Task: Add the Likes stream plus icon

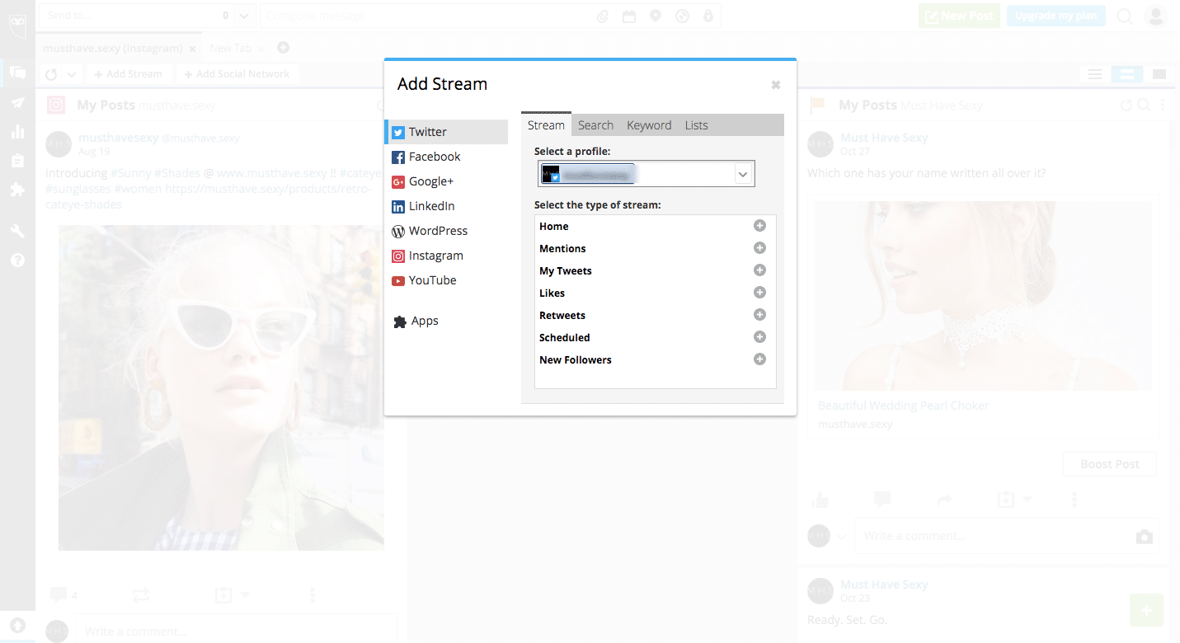Action: 760,293
